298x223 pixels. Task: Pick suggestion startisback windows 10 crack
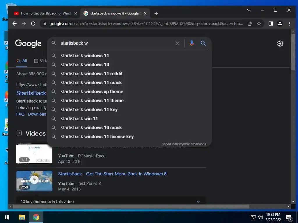pos(129,128)
